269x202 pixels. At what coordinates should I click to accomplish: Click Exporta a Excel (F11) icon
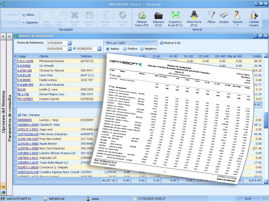pos(175,15)
